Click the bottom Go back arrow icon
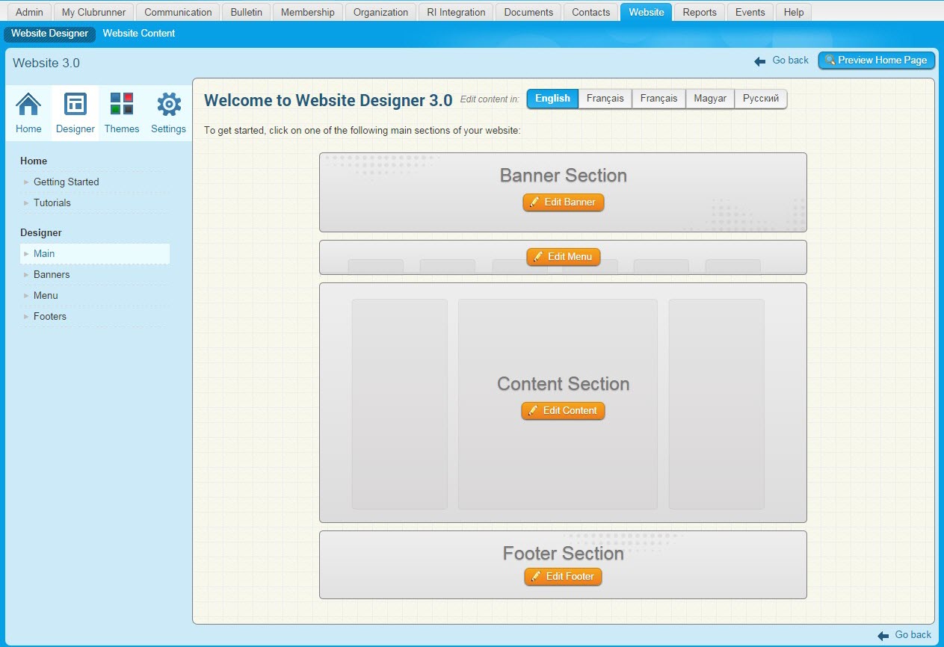 pos(883,636)
